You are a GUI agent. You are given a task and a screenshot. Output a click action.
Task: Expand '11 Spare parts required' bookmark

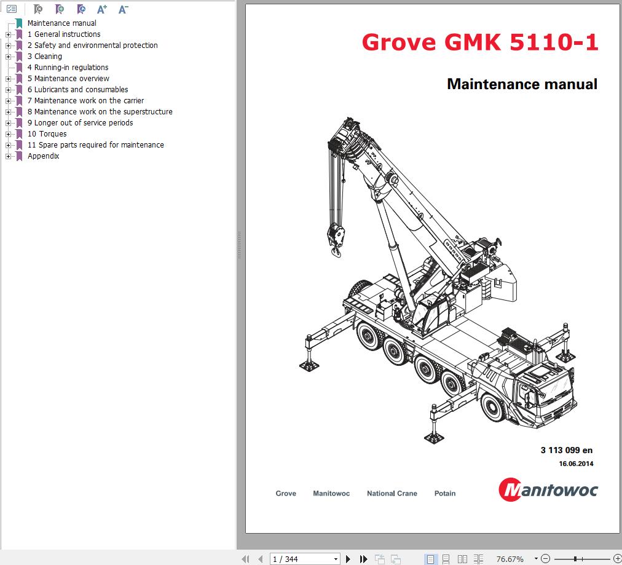tap(9, 145)
